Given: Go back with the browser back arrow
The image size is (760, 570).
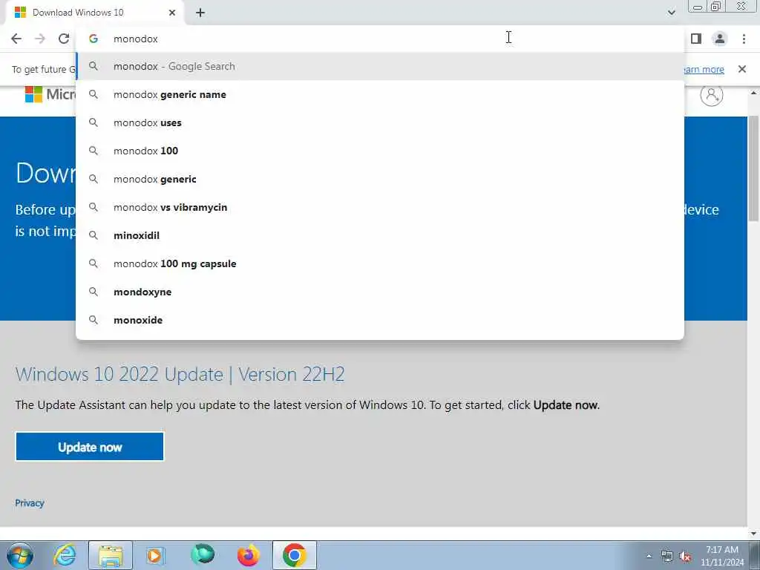Looking at the screenshot, I should [x=16, y=39].
